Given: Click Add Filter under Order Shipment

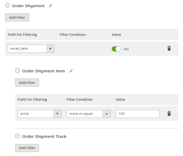Looking at the screenshot, I should [x=17, y=17].
